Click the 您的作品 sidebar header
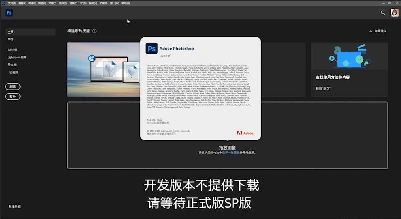 (13, 50)
